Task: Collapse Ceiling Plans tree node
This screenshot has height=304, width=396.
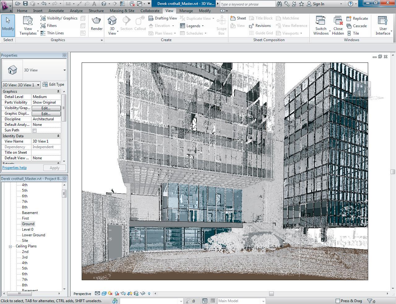Action: 10,246
